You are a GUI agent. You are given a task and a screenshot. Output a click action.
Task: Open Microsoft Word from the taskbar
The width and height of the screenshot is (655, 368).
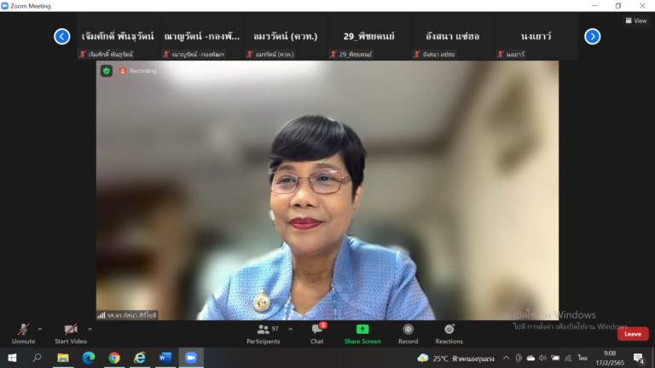click(x=165, y=358)
